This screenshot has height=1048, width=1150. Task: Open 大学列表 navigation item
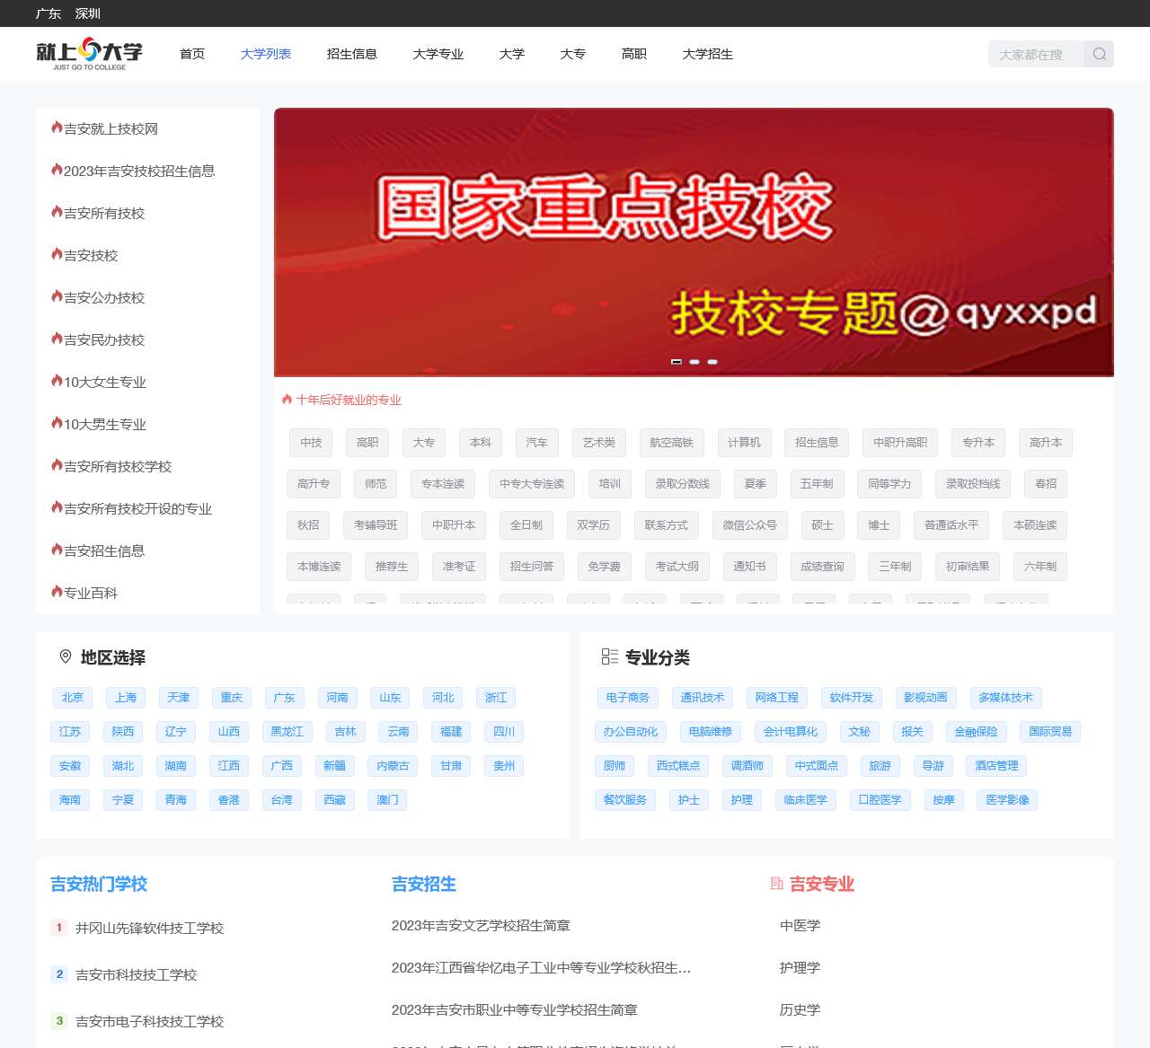pyautogui.click(x=266, y=54)
